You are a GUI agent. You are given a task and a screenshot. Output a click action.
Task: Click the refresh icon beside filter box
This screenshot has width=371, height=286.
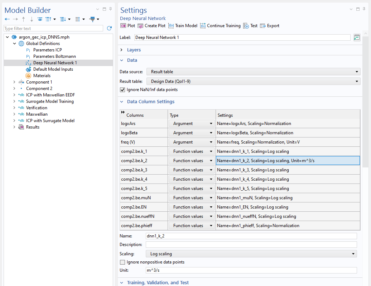(x=109, y=28)
